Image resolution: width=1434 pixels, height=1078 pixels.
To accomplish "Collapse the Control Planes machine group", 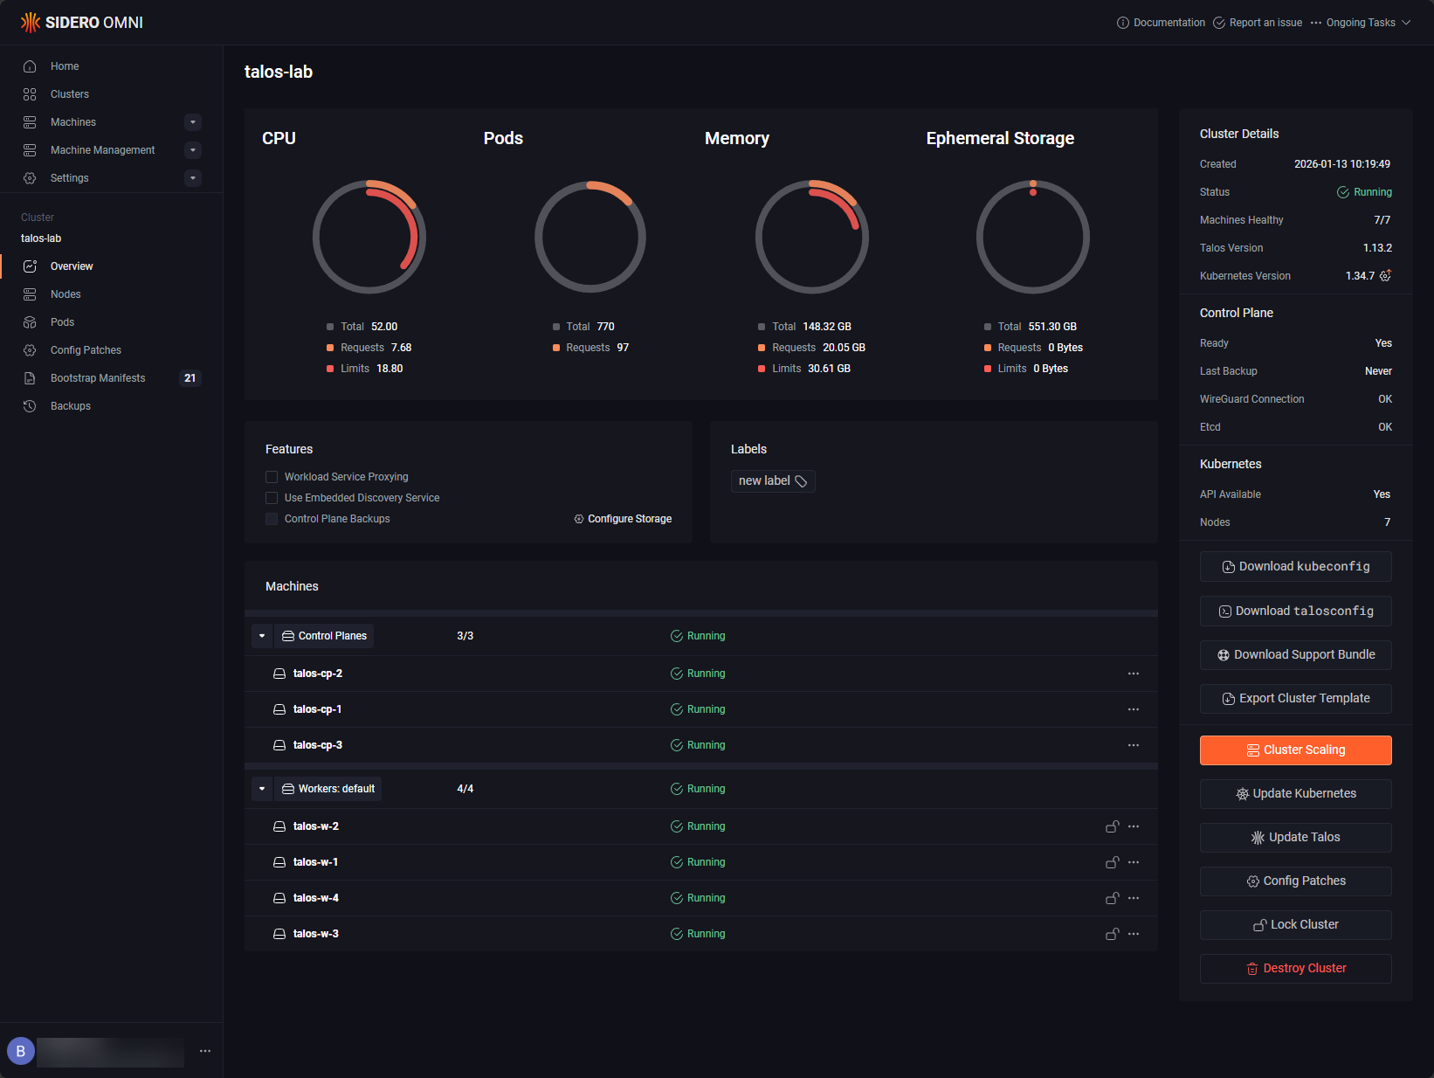I will [x=262, y=636].
